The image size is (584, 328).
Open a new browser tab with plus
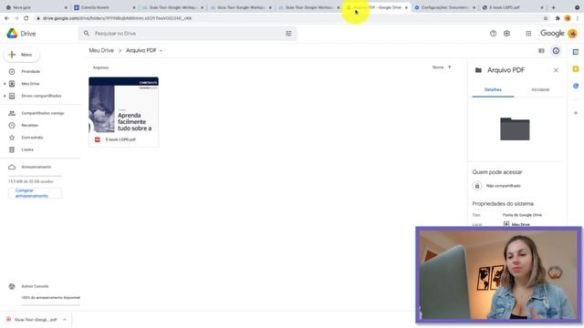[554, 7]
